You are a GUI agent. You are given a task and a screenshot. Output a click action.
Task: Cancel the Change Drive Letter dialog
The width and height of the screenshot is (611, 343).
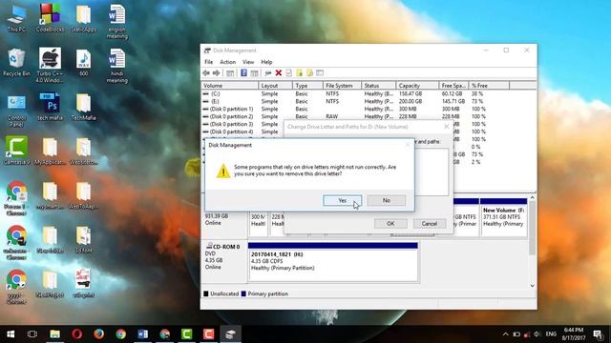pos(429,224)
